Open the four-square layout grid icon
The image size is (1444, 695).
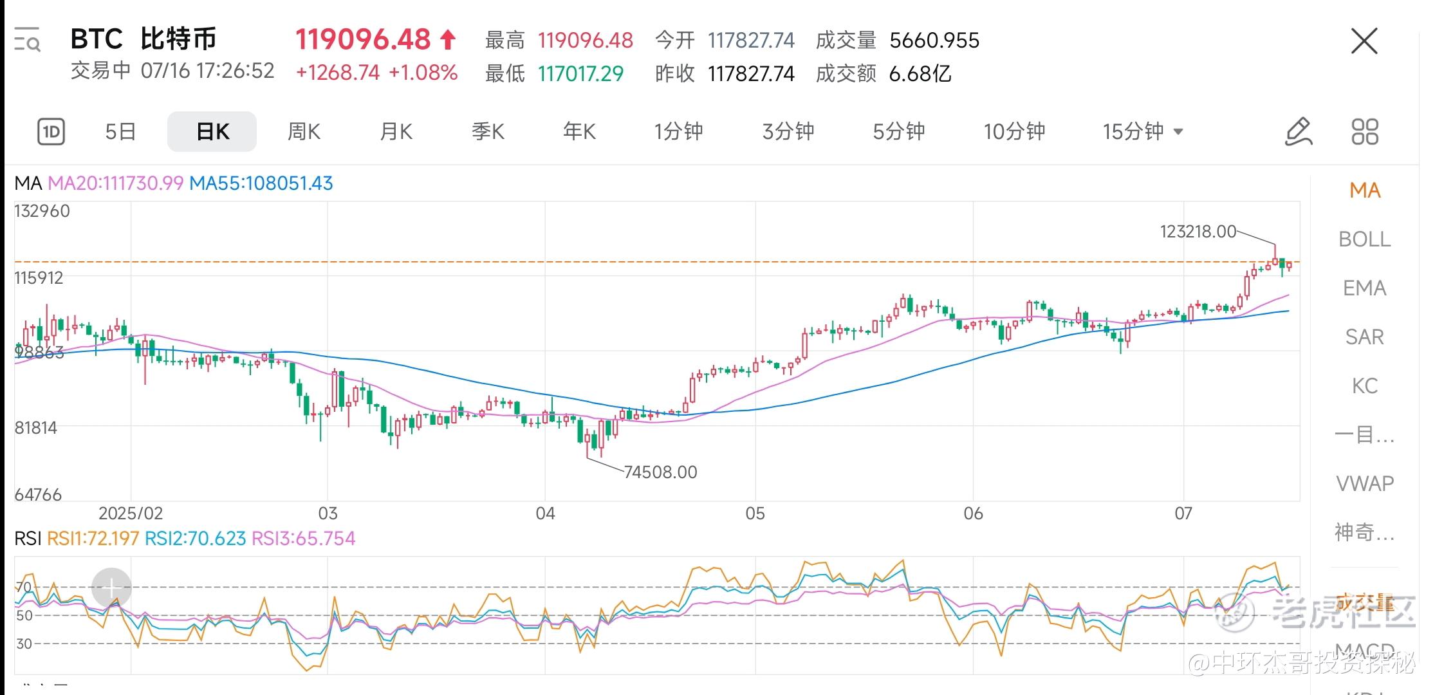1364,131
